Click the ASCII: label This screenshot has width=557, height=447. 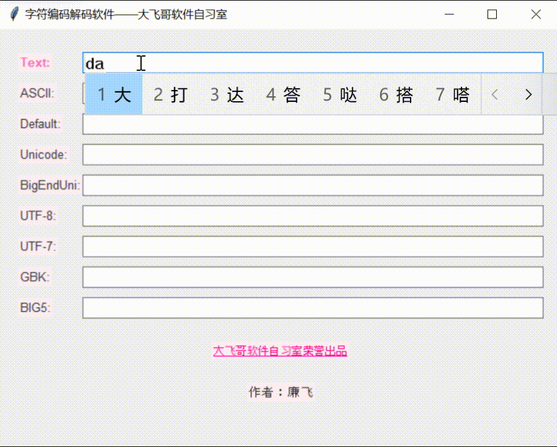click(37, 93)
